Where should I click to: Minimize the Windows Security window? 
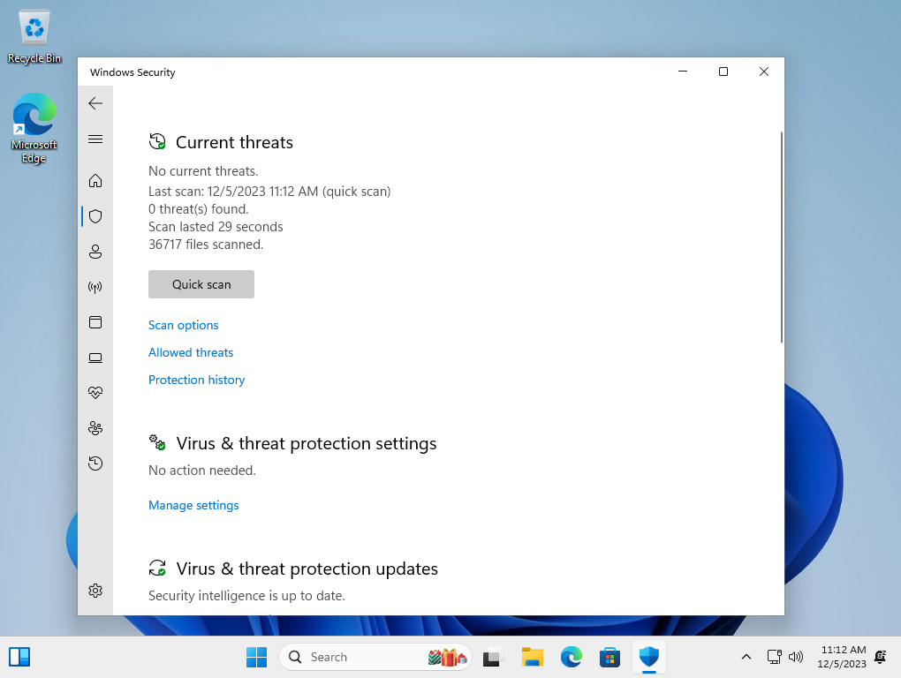683,72
